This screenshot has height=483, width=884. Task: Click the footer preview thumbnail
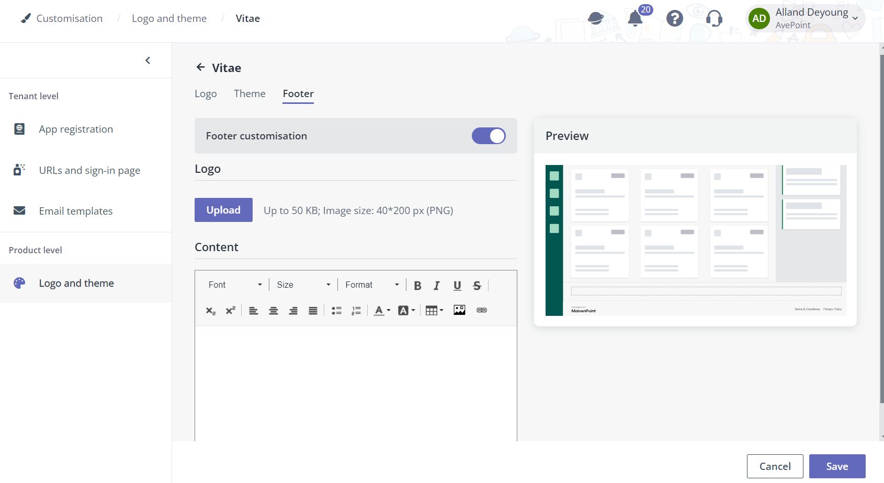(696, 240)
